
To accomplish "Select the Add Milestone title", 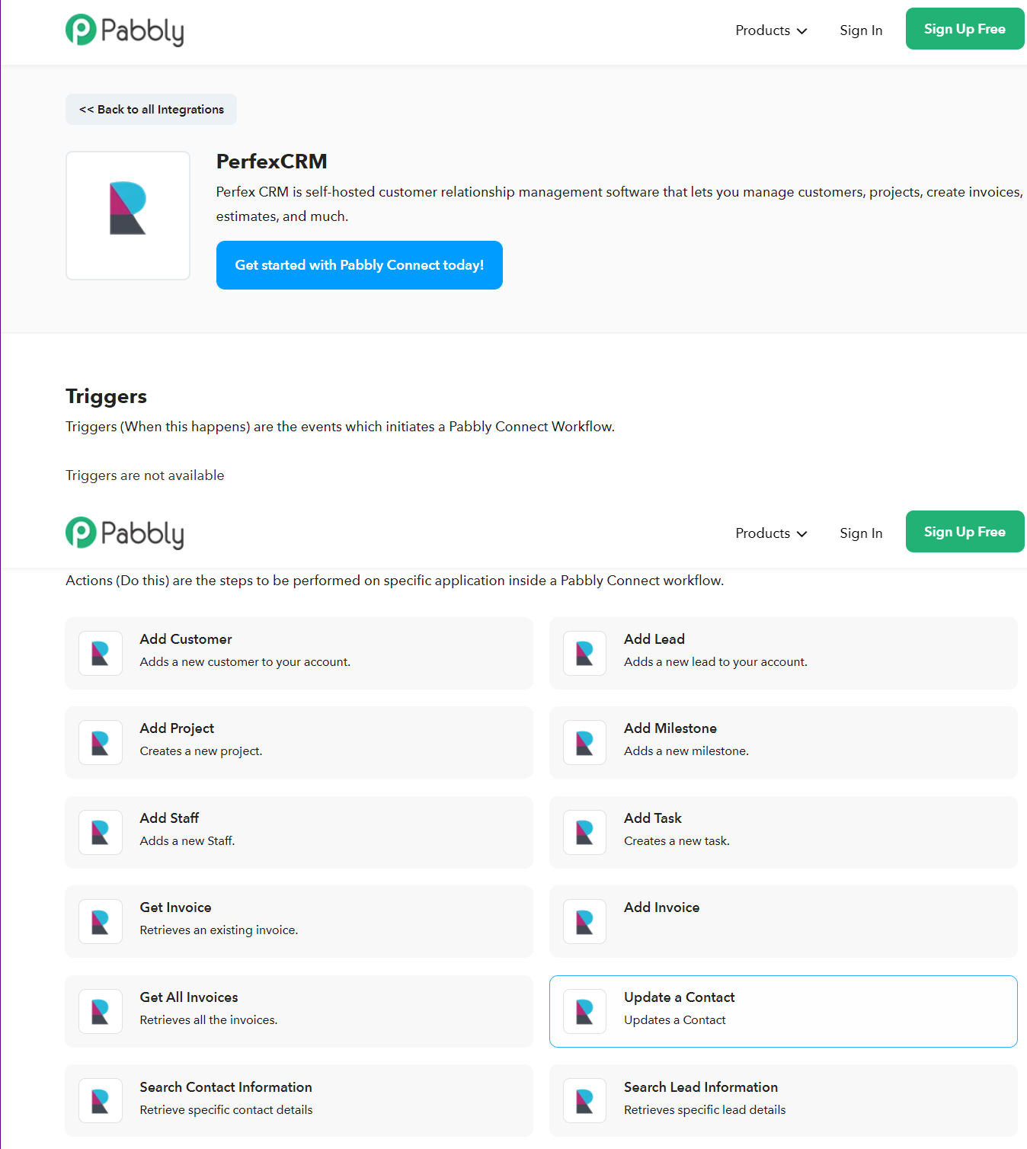I will [670, 728].
